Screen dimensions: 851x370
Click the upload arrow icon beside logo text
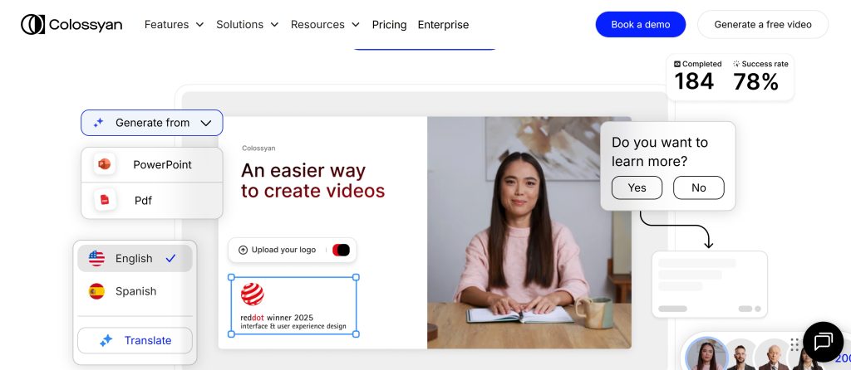[243, 250]
